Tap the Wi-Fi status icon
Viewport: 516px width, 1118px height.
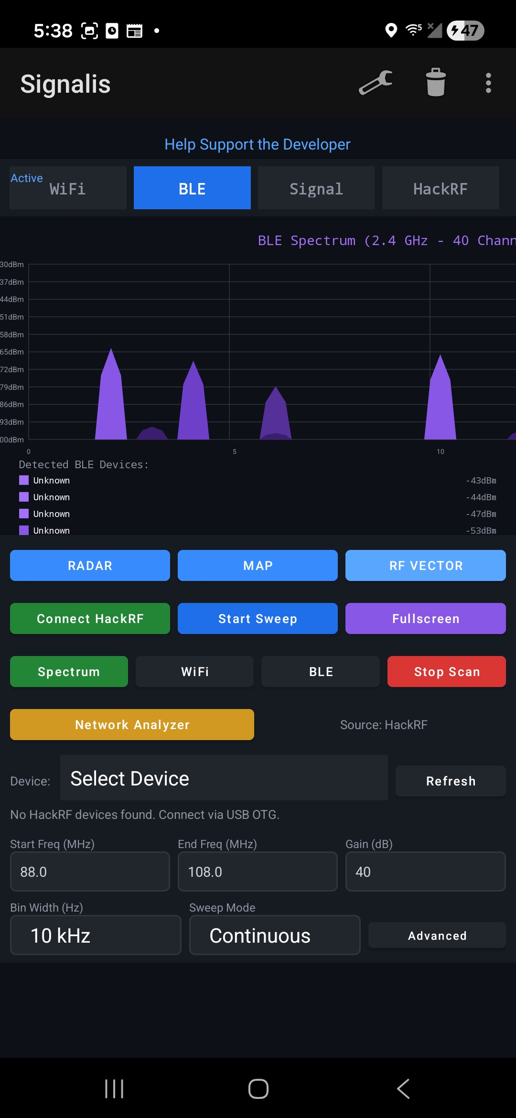tap(413, 30)
